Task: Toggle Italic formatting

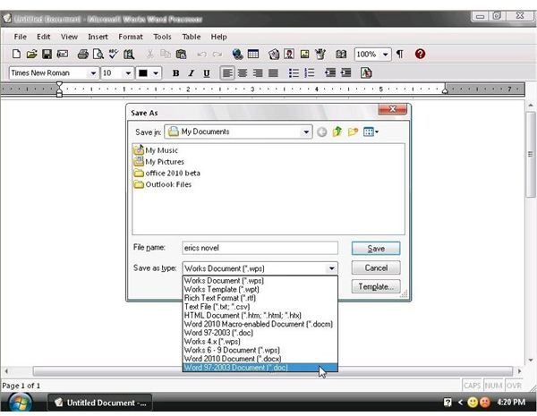Action: tap(192, 73)
